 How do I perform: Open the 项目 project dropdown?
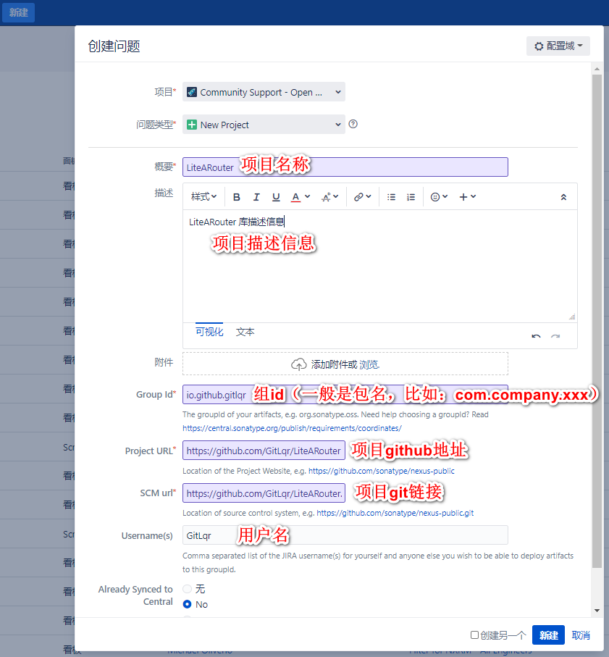point(264,92)
